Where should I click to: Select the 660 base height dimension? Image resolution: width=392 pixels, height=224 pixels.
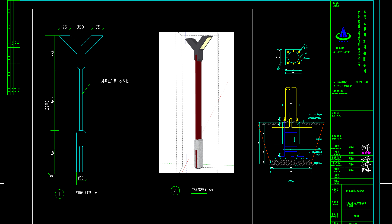tap(53, 152)
